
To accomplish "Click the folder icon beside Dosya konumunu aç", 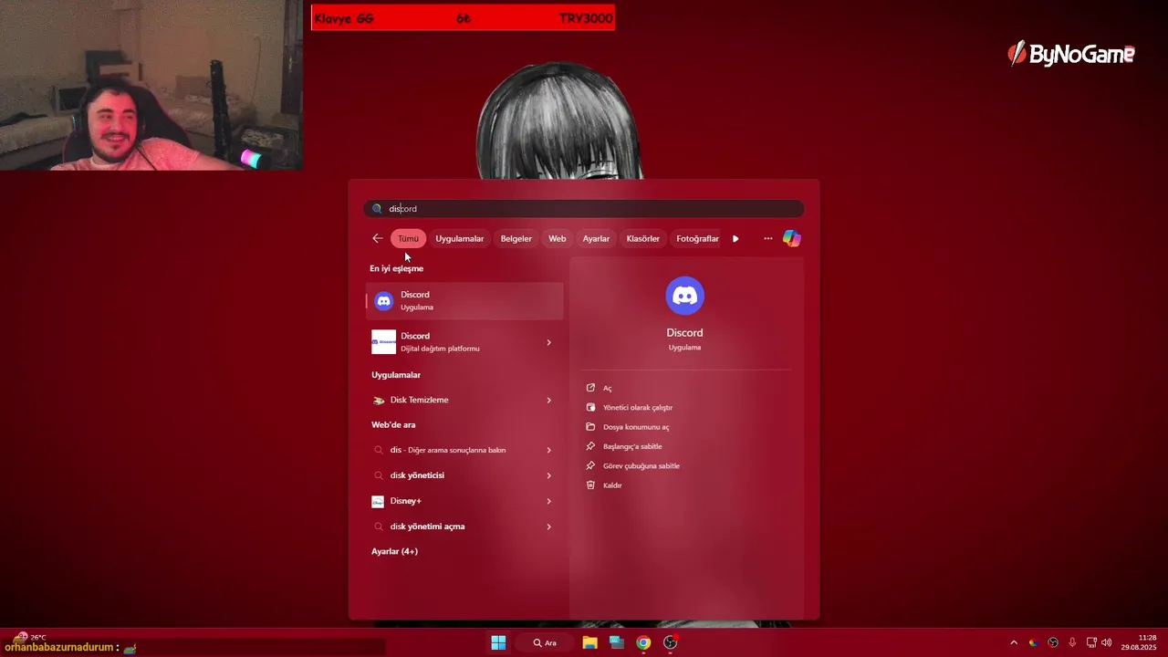I will click(x=590, y=427).
